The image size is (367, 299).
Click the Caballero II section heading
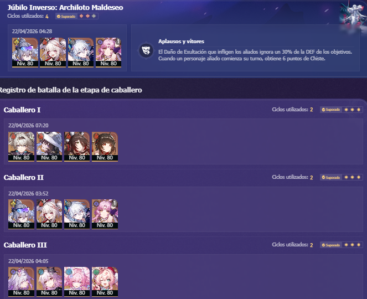pos(24,178)
